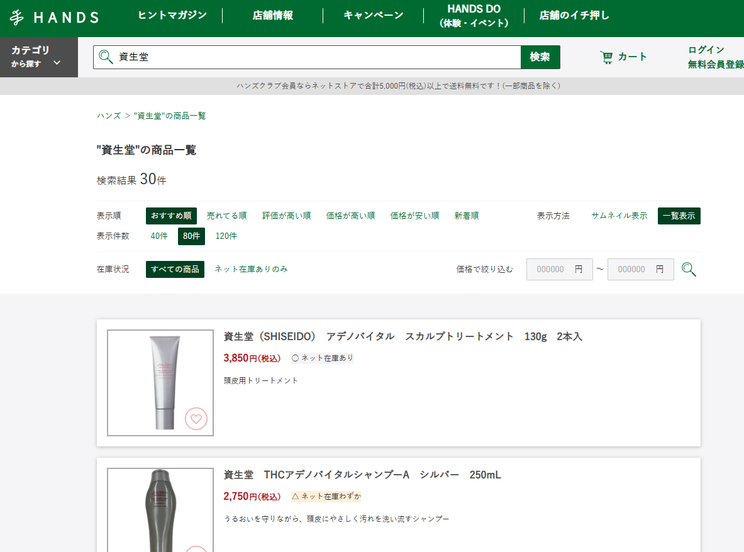Click the green 検索 button
The width and height of the screenshot is (744, 552).
[540, 57]
